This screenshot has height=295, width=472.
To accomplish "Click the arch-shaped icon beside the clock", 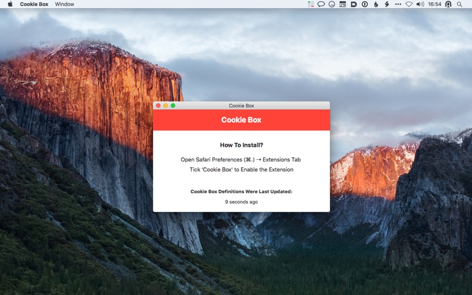I will pos(448,4).
